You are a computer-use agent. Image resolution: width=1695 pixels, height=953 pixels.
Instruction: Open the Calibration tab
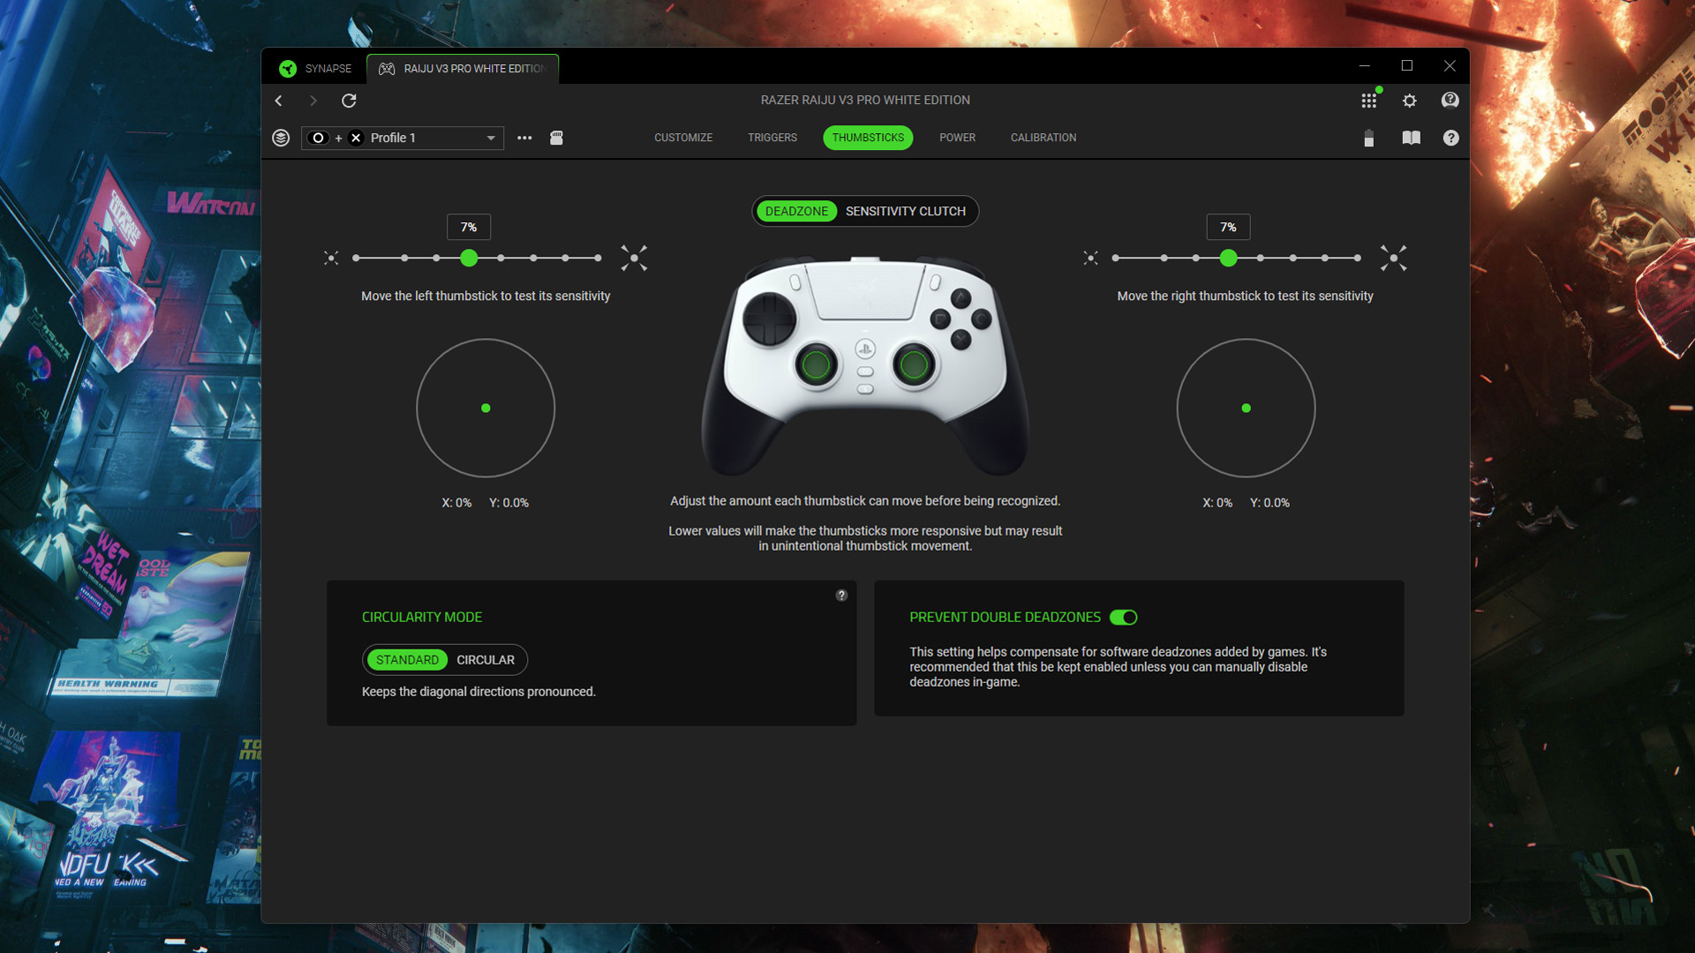[1043, 138]
